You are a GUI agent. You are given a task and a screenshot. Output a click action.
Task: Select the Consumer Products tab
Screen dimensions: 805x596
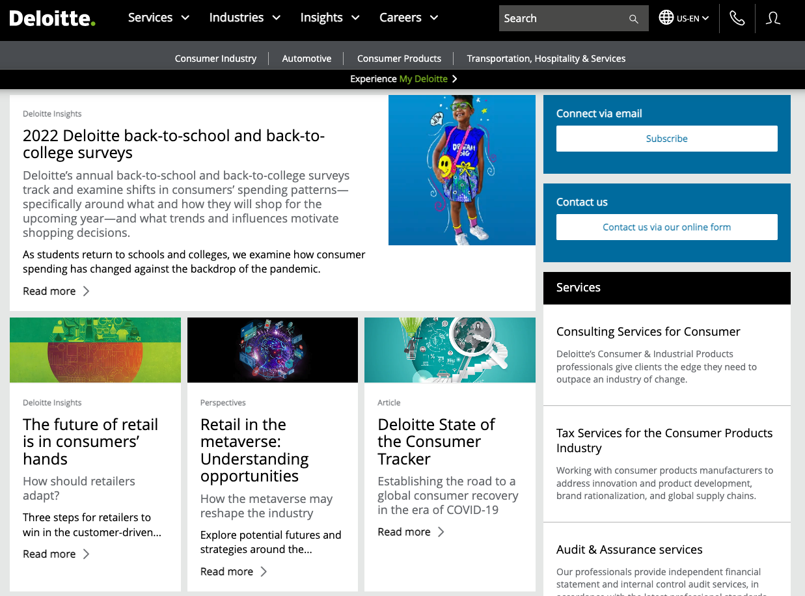pos(399,59)
